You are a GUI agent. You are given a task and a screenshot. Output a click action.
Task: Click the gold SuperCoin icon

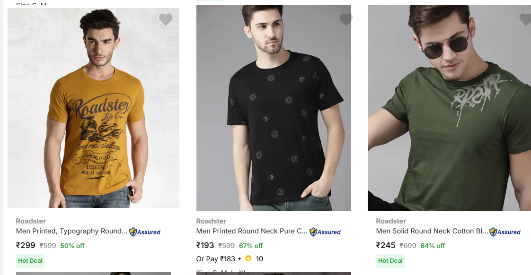pyautogui.click(x=248, y=258)
